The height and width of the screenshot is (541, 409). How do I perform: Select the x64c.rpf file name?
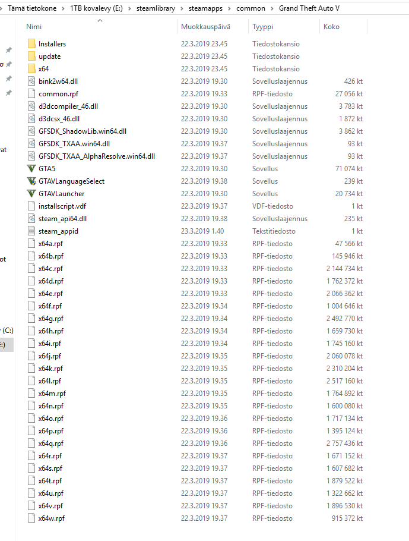[x=50, y=269]
